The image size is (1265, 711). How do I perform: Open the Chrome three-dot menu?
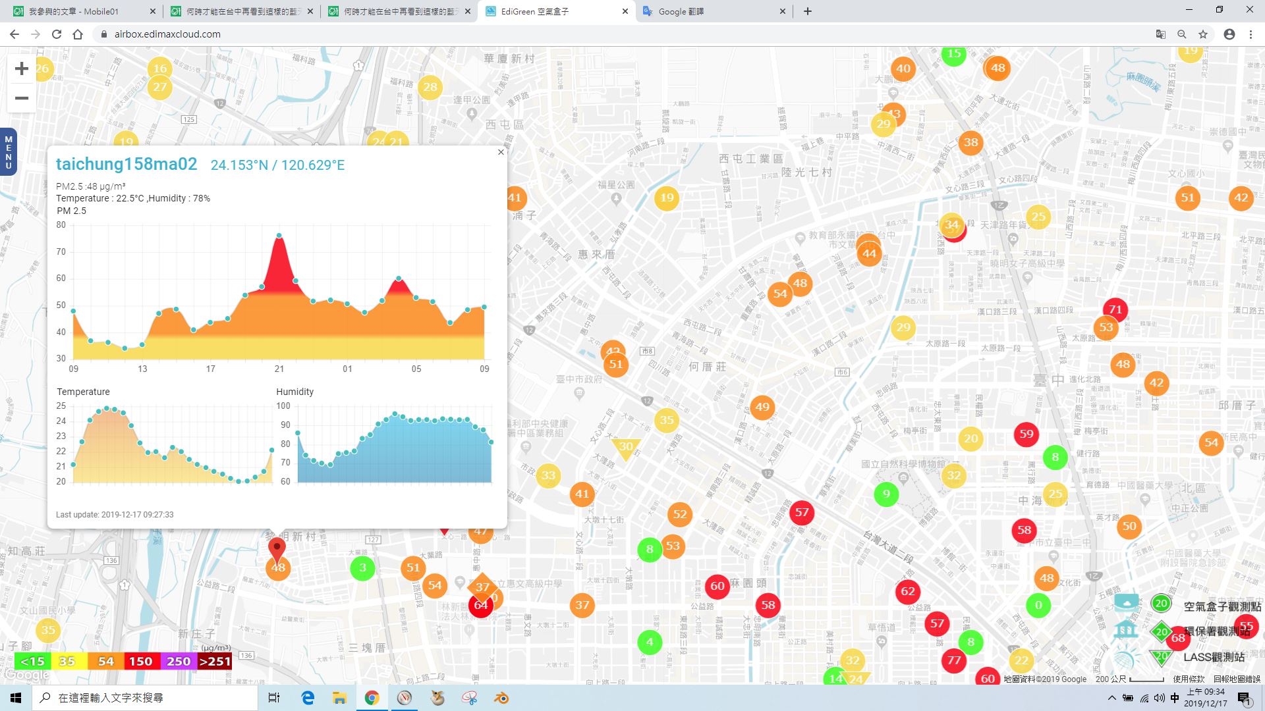(1251, 34)
